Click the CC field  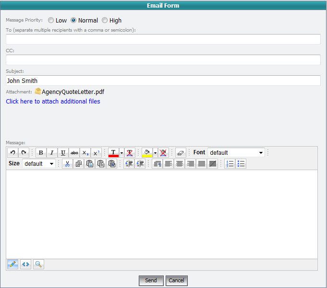pyautogui.click(x=163, y=60)
